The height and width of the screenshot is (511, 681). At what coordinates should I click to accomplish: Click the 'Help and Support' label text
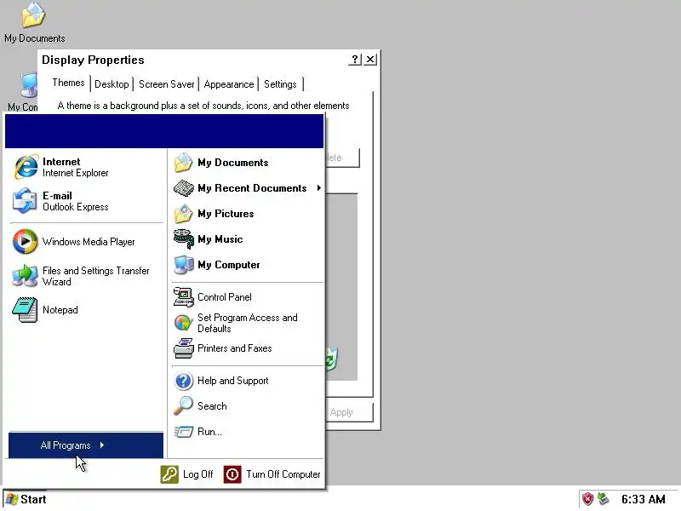(232, 381)
